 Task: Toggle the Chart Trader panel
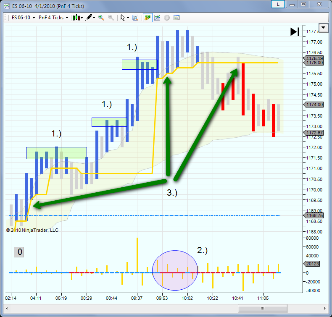(148, 18)
